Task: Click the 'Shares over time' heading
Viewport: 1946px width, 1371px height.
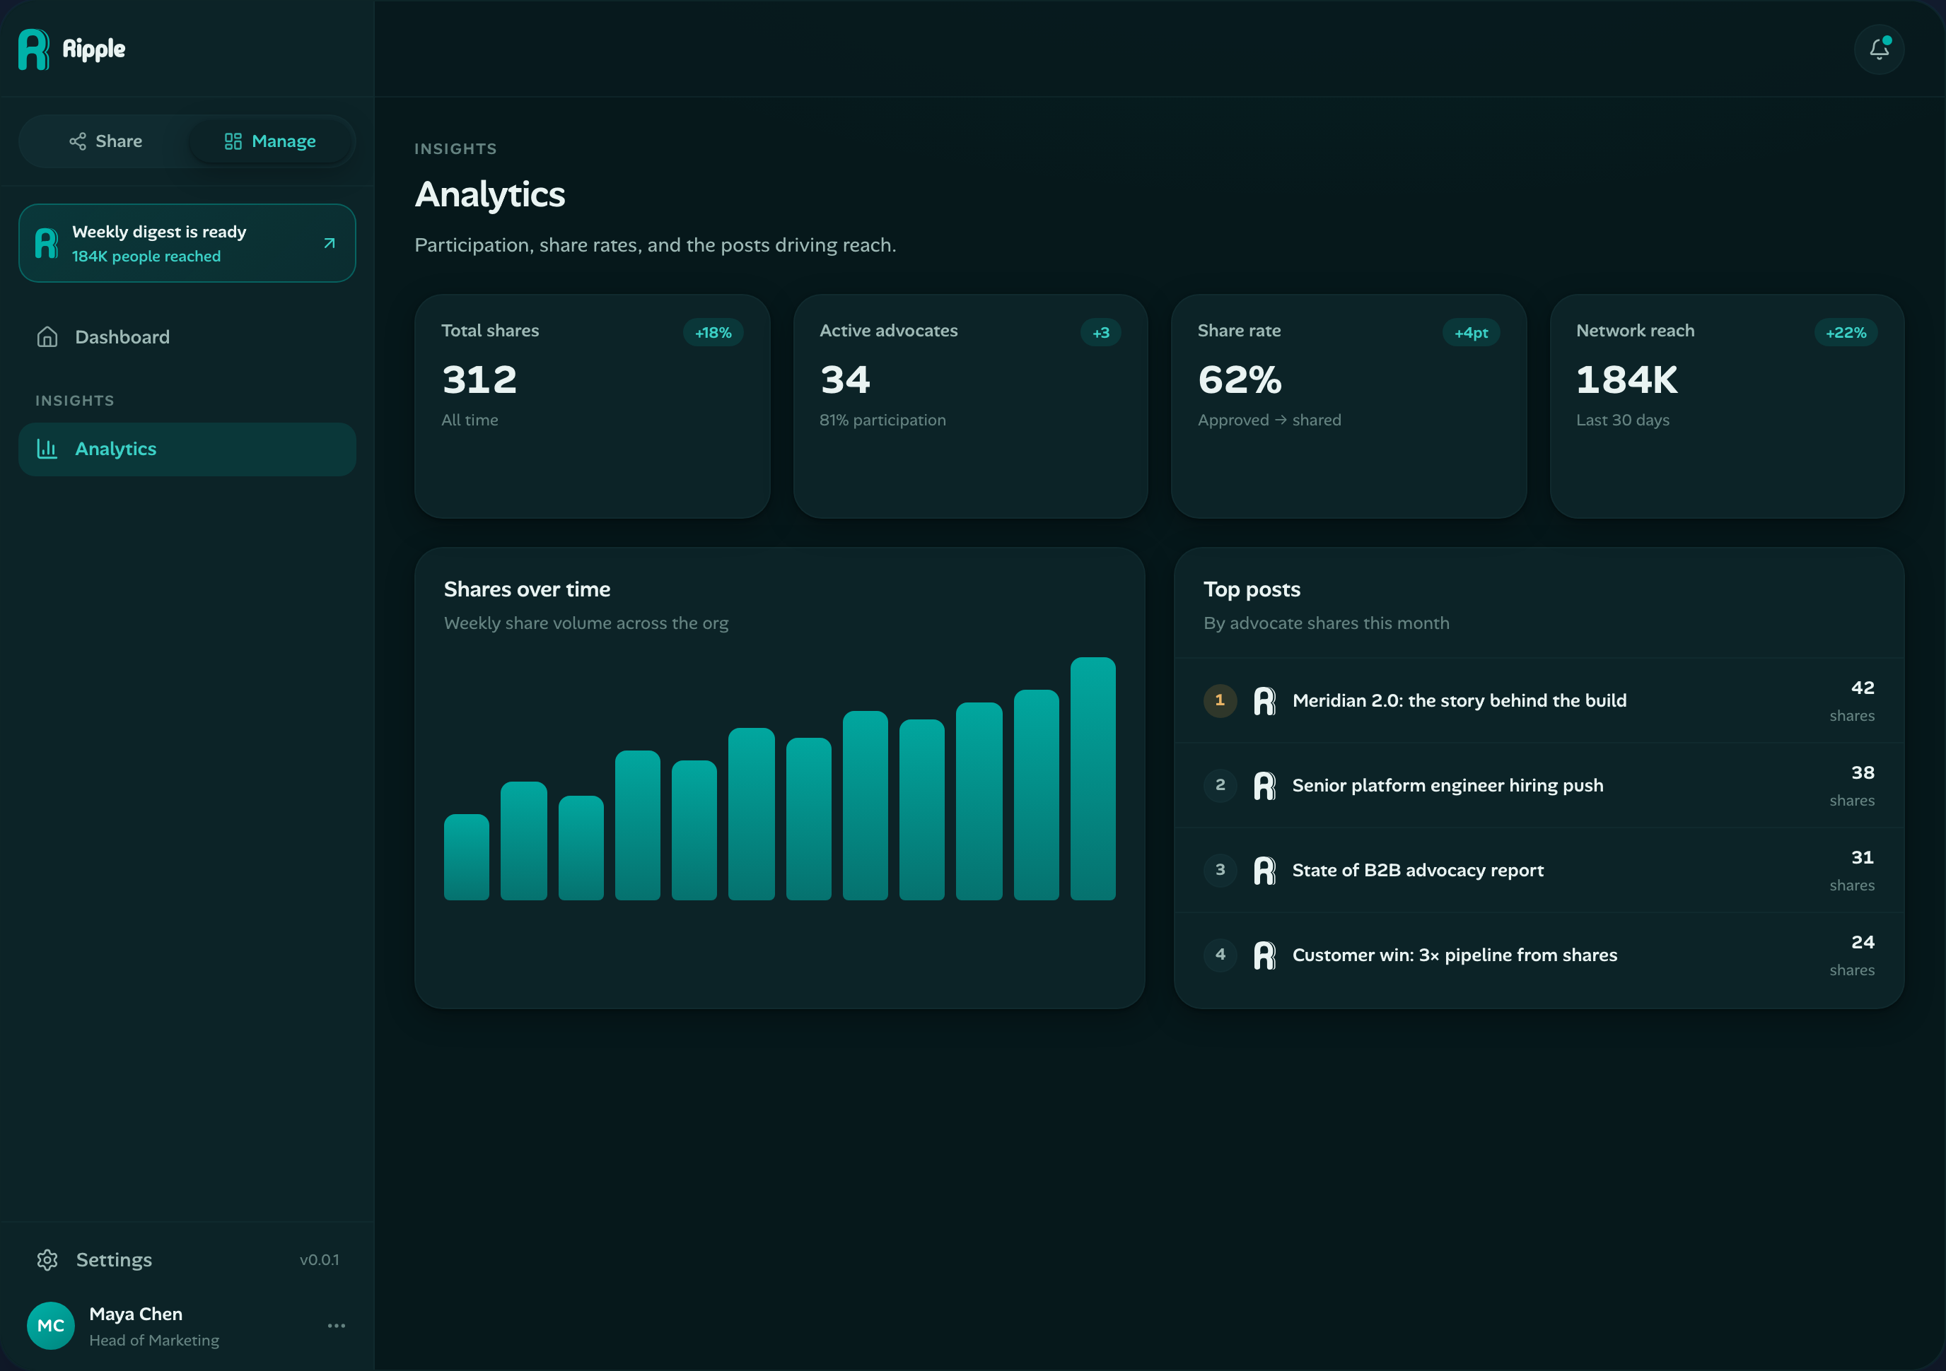Action: (x=528, y=589)
